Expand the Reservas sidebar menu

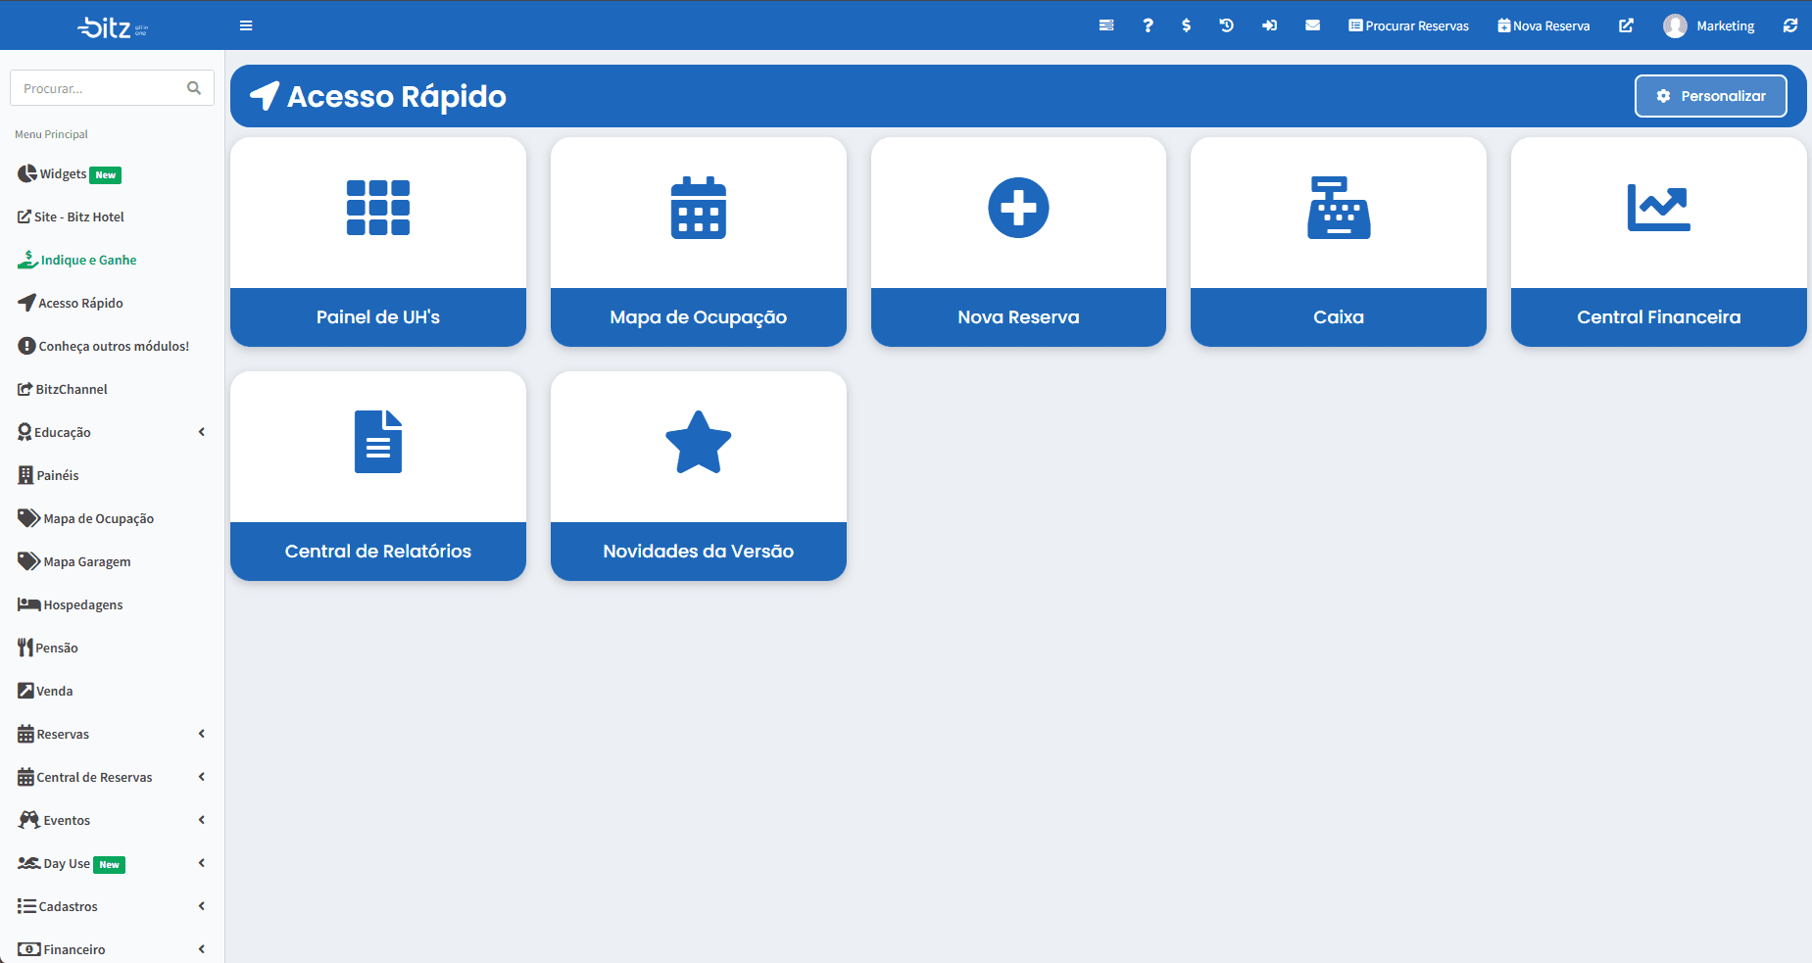(x=113, y=734)
